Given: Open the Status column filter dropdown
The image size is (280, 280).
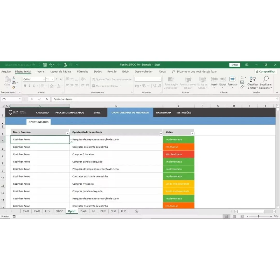Looking at the screenshot, I should pyautogui.click(x=192, y=133).
